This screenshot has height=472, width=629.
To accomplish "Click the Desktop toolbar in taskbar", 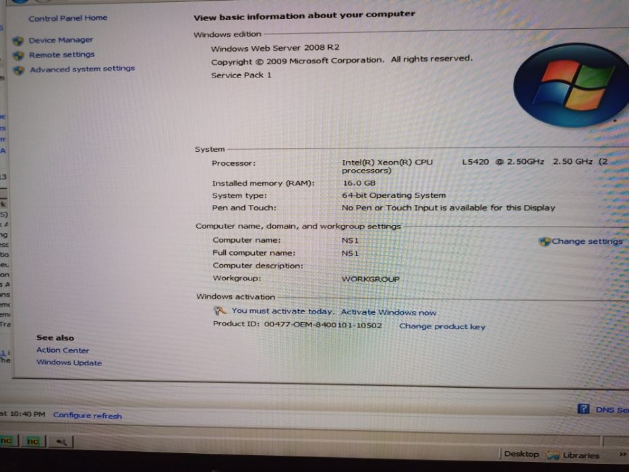I will pos(522,454).
